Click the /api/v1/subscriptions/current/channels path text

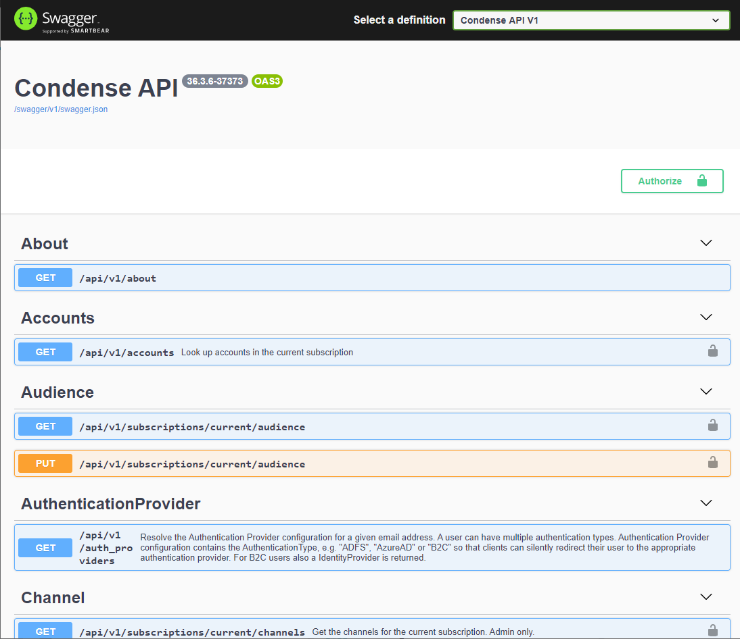pos(192,632)
